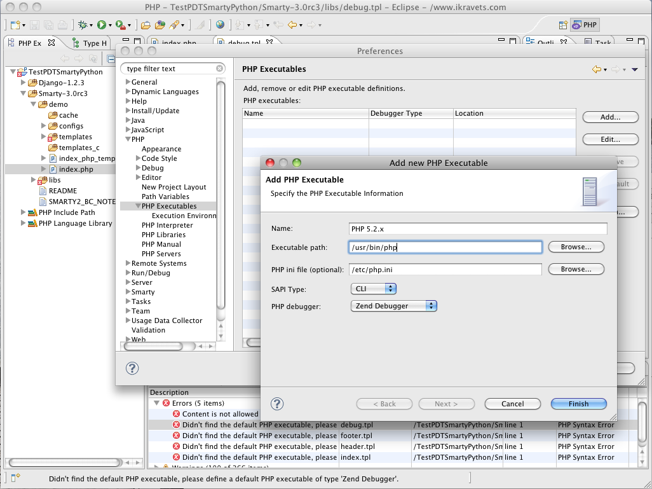Screen dimensions: 652x489
Task: Click yellow back arrow on PHP Executables page
Action: (596, 69)
